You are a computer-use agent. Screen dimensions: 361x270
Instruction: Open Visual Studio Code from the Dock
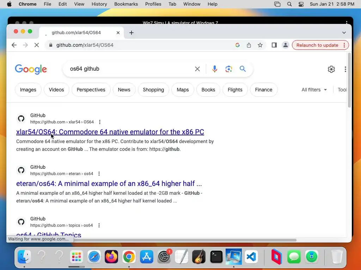(x=251, y=256)
